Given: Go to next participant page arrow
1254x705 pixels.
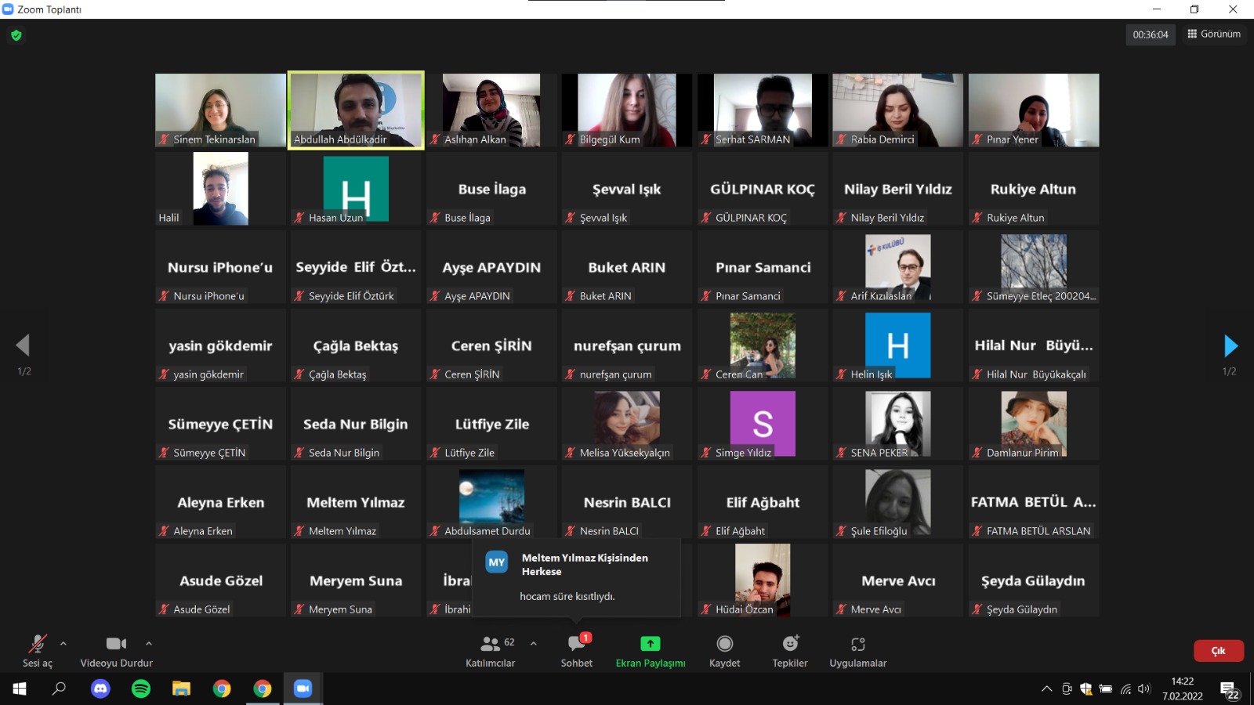Looking at the screenshot, I should [x=1230, y=345].
